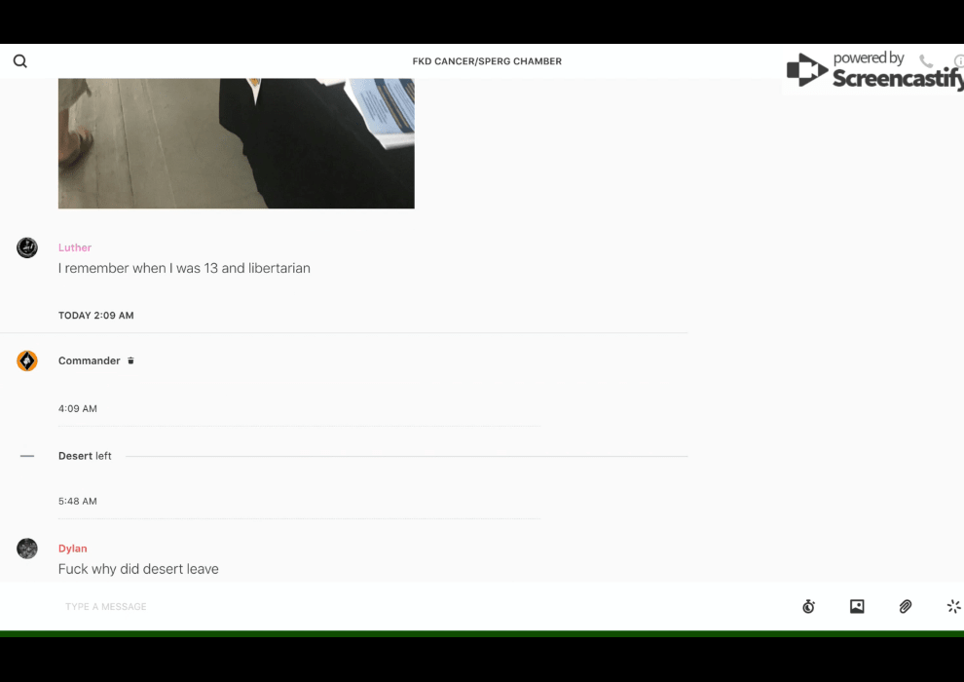The height and width of the screenshot is (682, 964).
Task: Click Commander's orange avatar
Action: pos(27,361)
